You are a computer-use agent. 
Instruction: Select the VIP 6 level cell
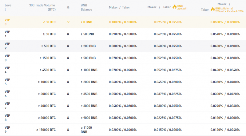pyautogui.click(x=7, y=94)
